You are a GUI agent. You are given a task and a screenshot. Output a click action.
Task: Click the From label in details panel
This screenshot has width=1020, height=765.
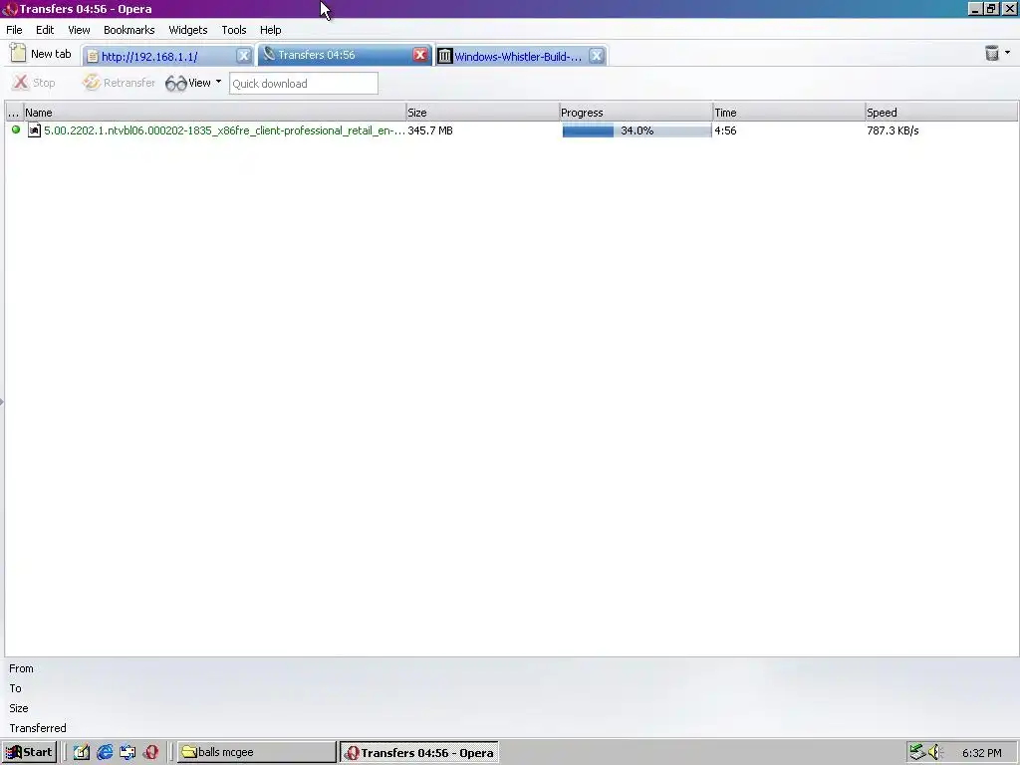pyautogui.click(x=22, y=668)
